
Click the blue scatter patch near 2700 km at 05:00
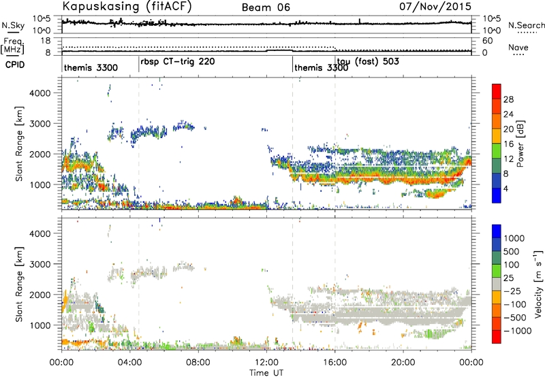(149, 133)
